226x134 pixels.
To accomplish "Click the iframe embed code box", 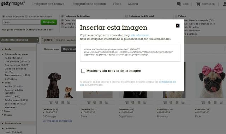I will click(130, 53).
